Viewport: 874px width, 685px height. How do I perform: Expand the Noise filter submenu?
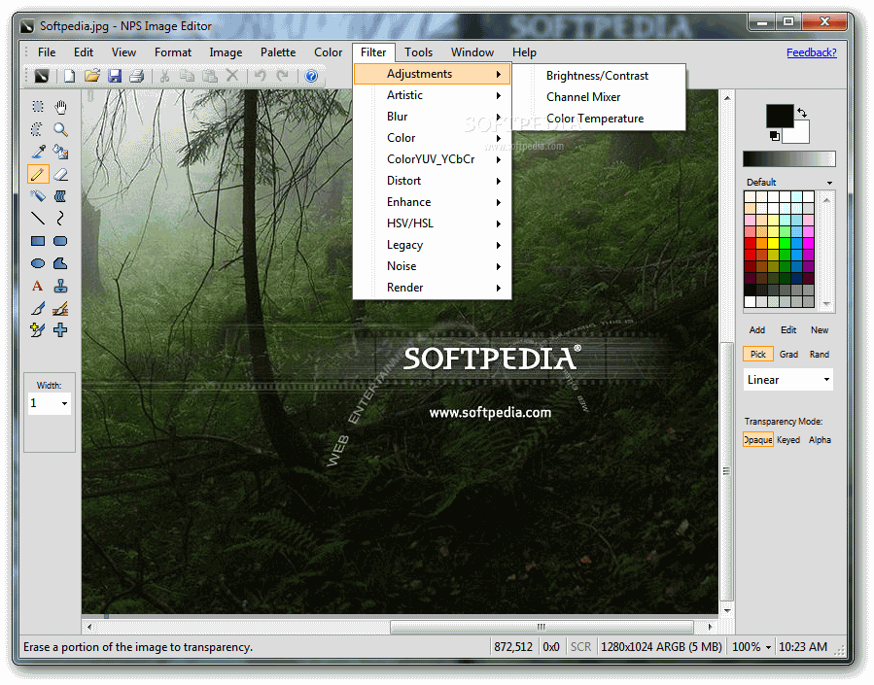coord(432,266)
